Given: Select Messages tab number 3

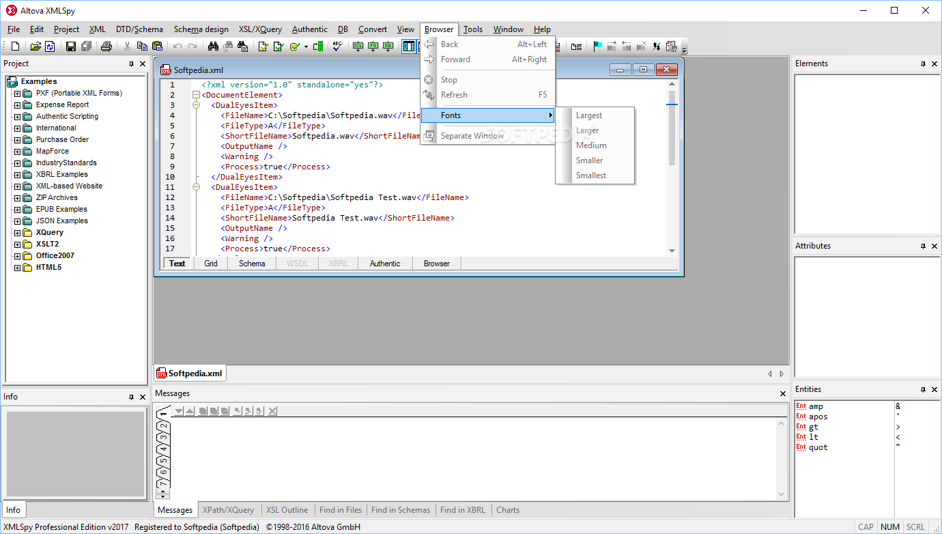Looking at the screenshot, I should pos(163,438).
